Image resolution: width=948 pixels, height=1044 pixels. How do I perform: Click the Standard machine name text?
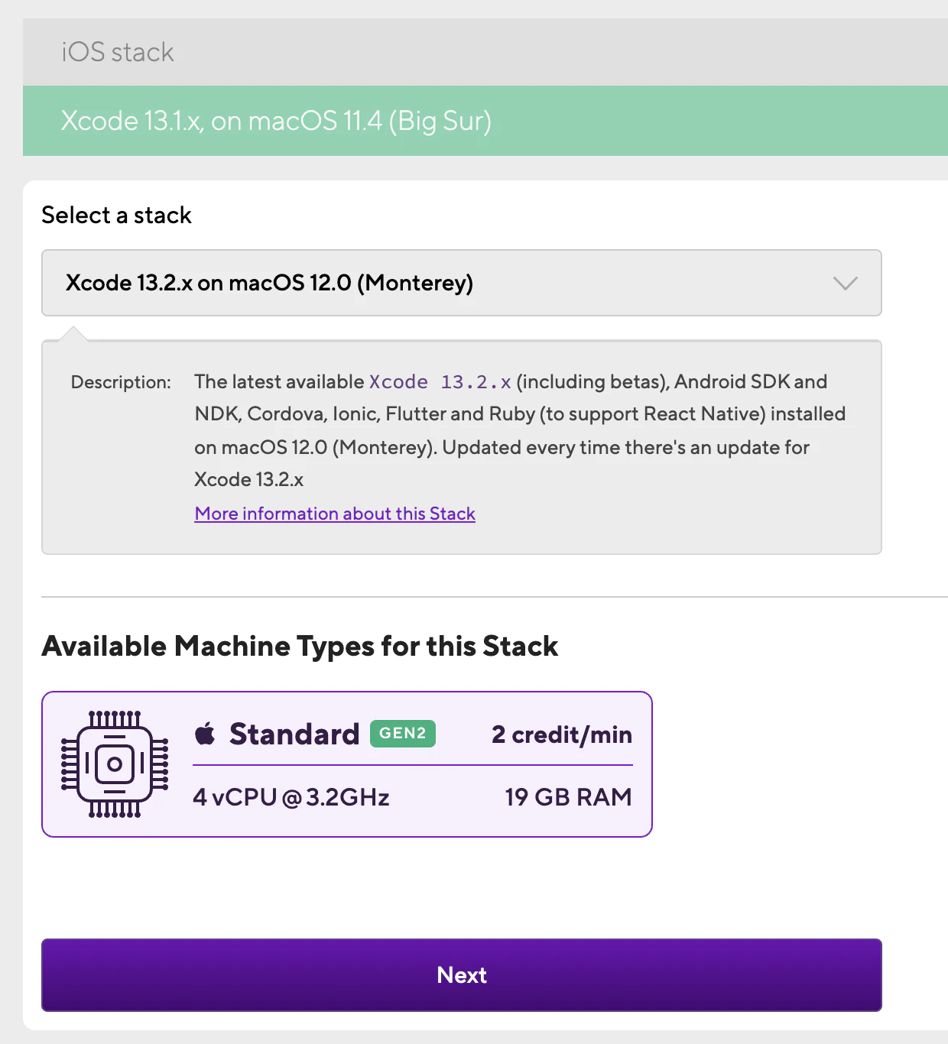tap(294, 734)
